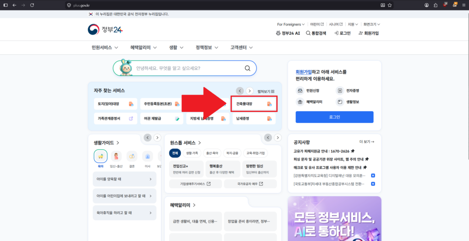
Task: Expand the 고객센터 menu
Action: tap(242, 48)
